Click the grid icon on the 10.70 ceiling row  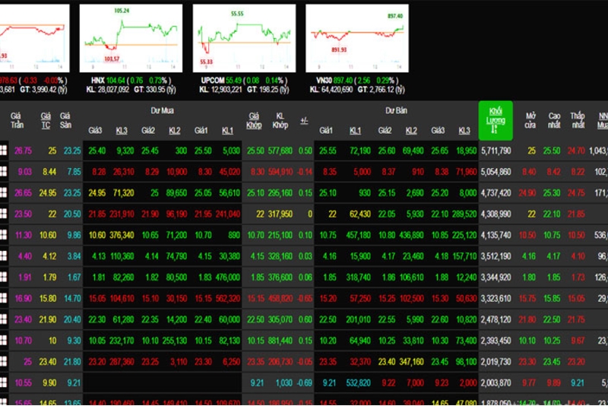(x=3, y=341)
